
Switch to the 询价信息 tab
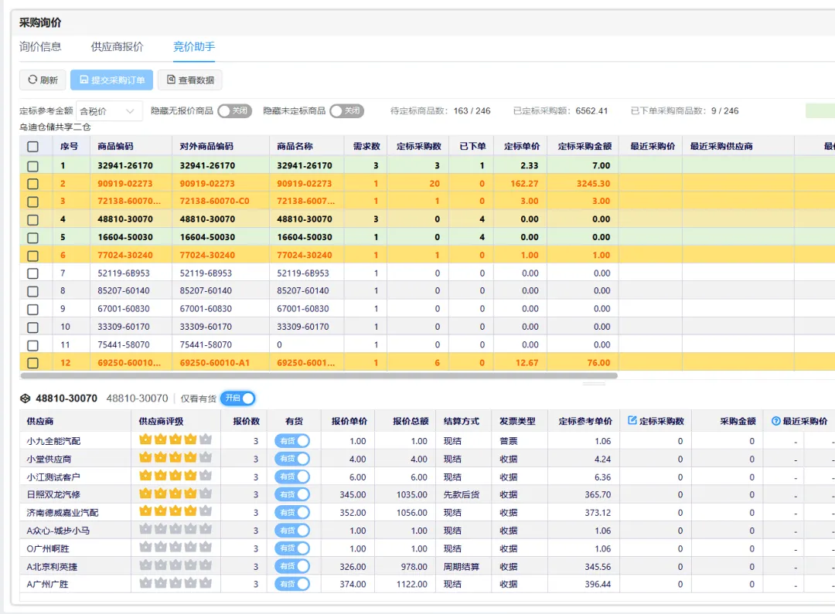[40, 47]
